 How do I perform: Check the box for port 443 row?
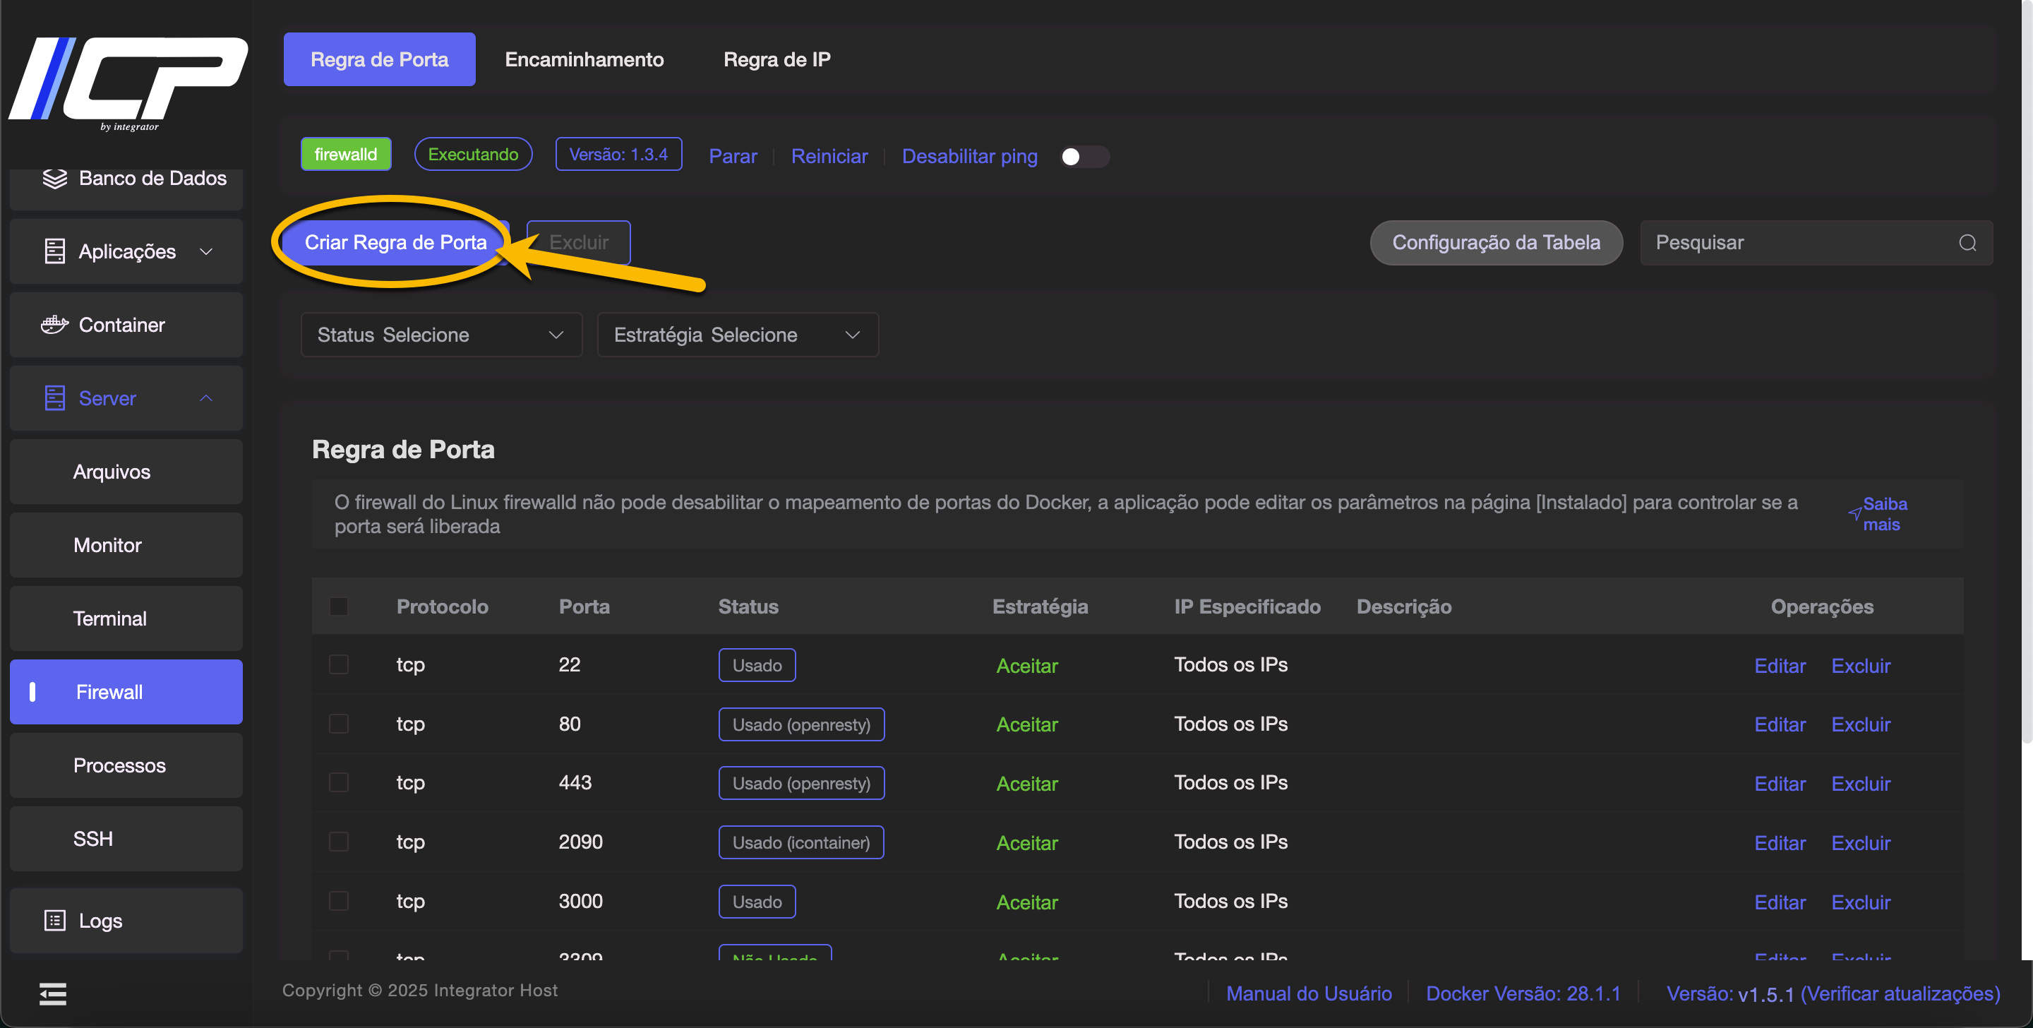tap(339, 782)
